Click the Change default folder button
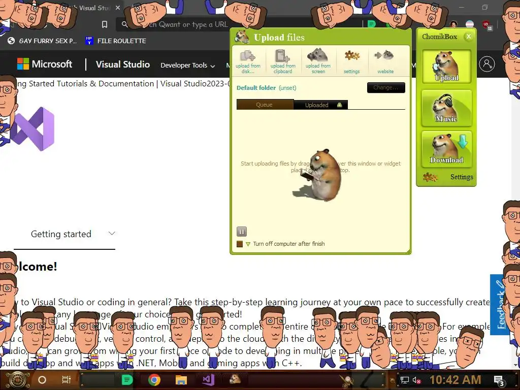The image size is (520, 390). pyautogui.click(x=386, y=87)
